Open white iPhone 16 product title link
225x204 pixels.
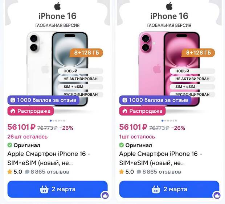pos(49,158)
